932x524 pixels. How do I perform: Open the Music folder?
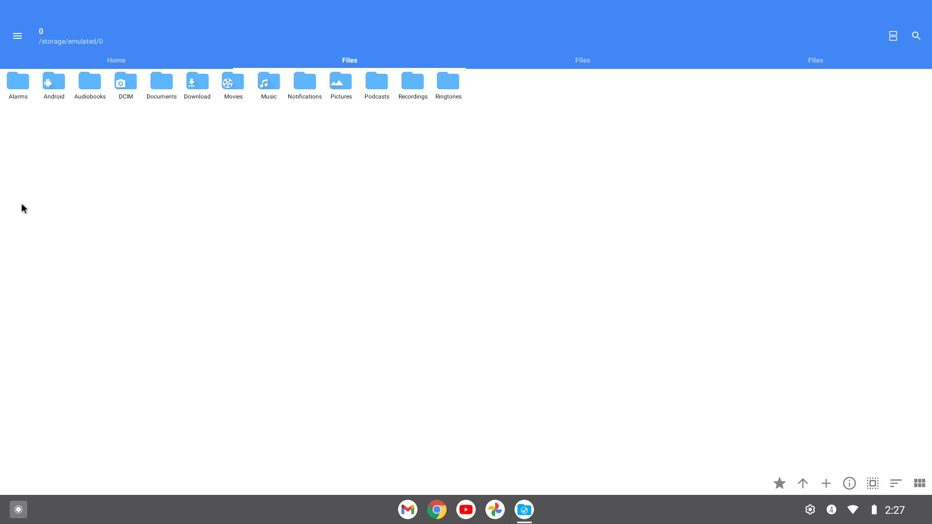tap(268, 85)
